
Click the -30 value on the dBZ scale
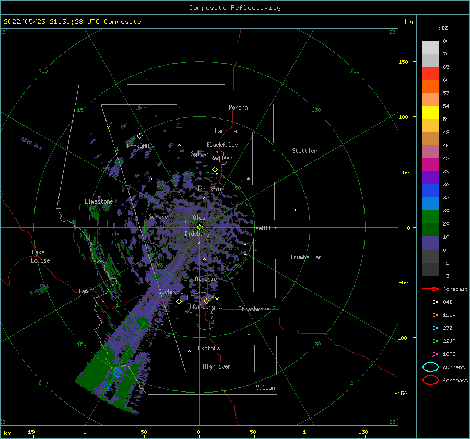[448, 276]
